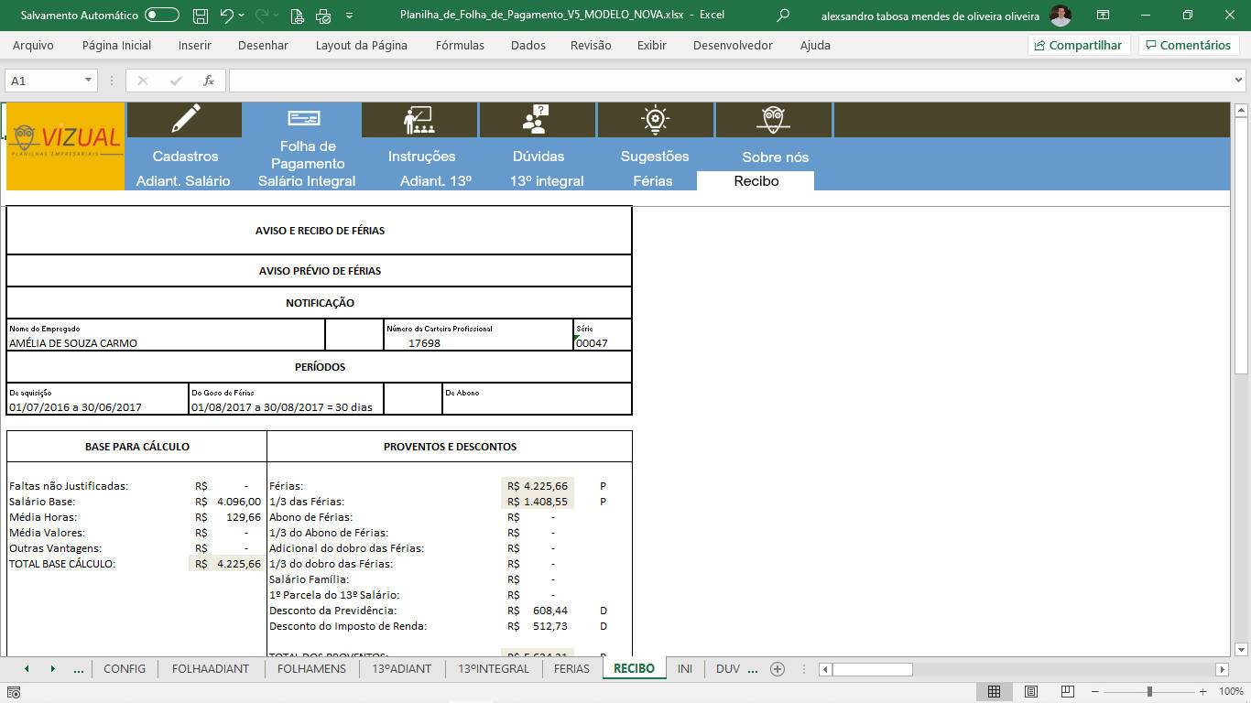Click the Sobre nós owl icon
This screenshot has height=703, width=1251.
pos(773,119)
